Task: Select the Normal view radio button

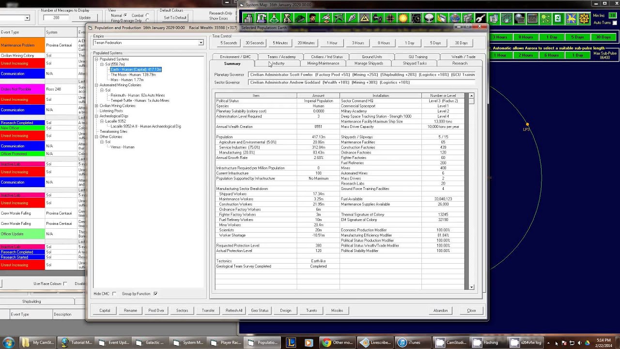Action: click(125, 16)
